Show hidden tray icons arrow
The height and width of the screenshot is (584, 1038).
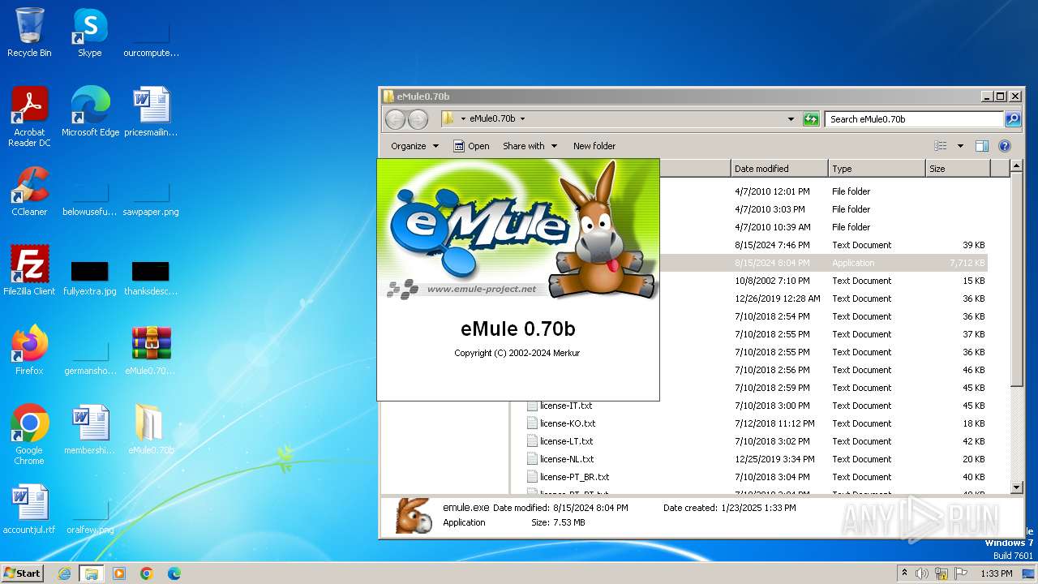(x=904, y=573)
